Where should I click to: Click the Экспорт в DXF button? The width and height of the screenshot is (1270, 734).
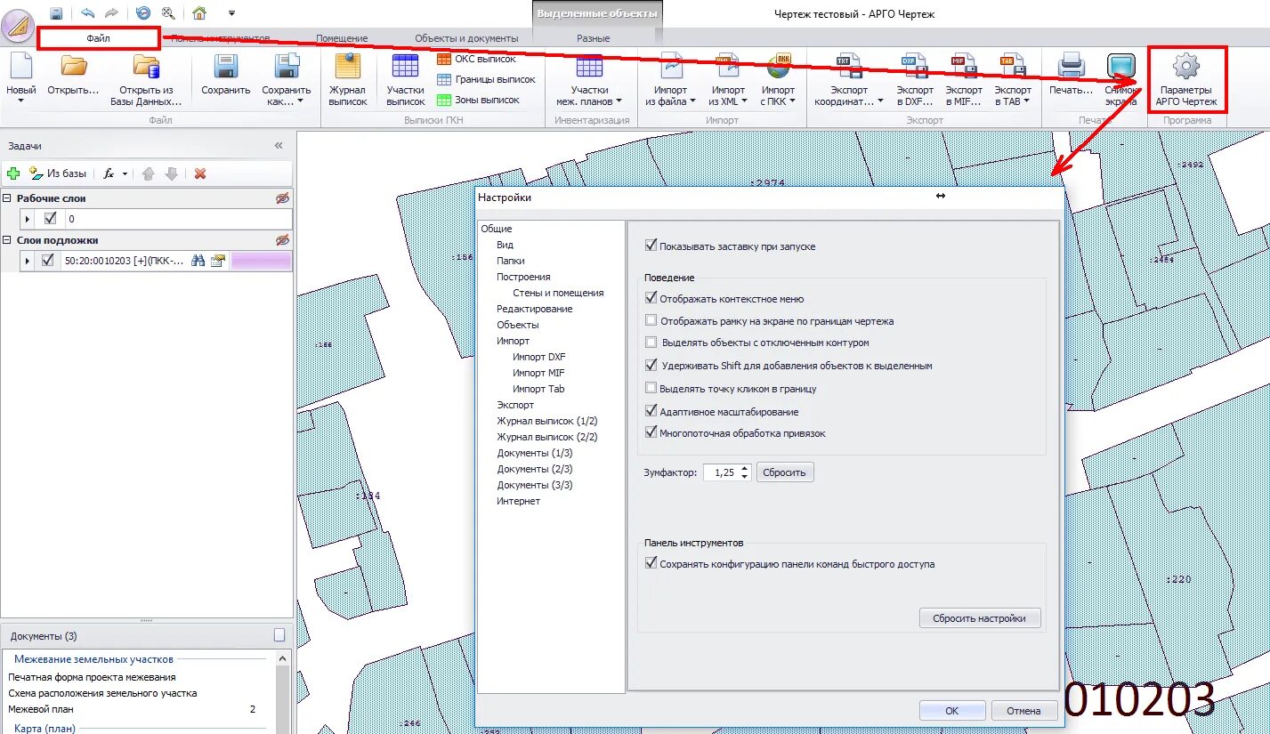pos(915,79)
